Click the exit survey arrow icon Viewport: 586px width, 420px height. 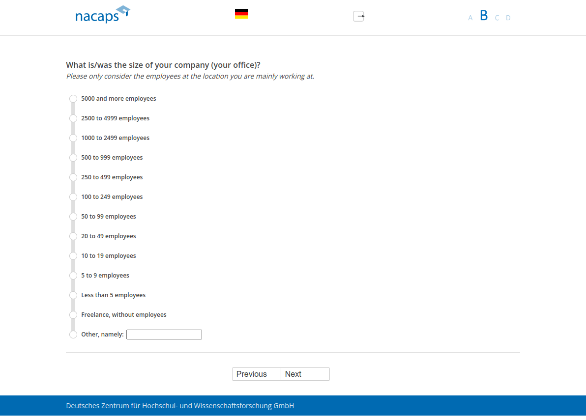pyautogui.click(x=359, y=16)
